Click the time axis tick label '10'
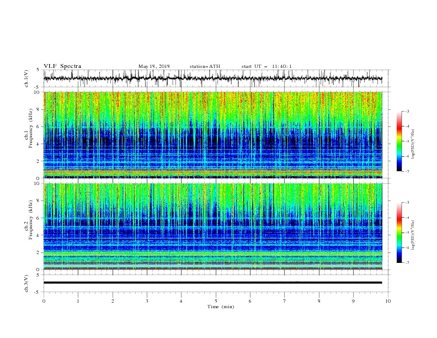Screen dimensions: 437x338 388,301
